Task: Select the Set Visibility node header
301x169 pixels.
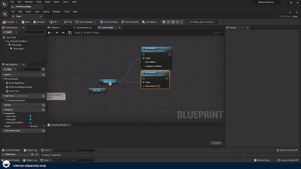Action: point(157,49)
